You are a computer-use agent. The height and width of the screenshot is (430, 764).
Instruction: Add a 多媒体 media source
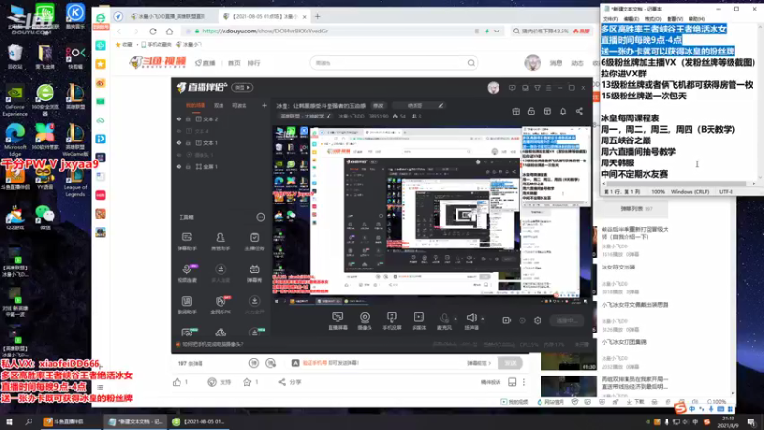click(x=419, y=321)
